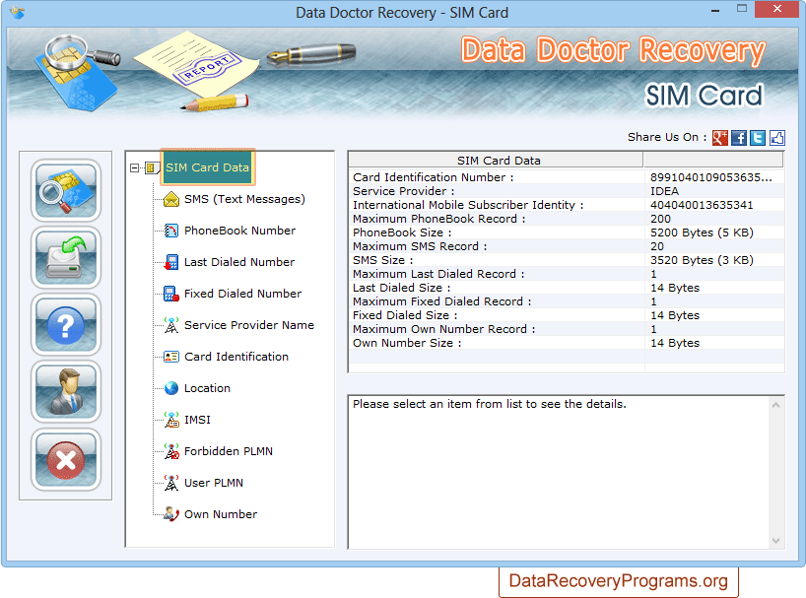Click the 'Service Provider :' row label
The image size is (806, 598).
click(x=404, y=191)
